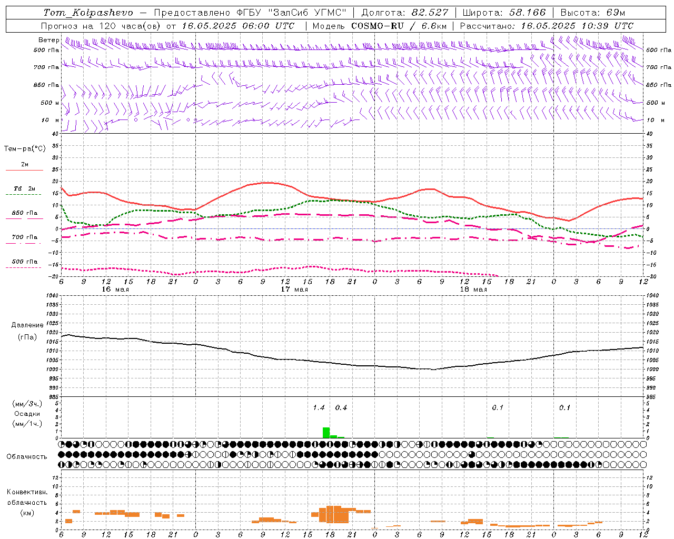Viewport: 674px width, 539px height.
Task: Click the Ветер wind panel label
Action: click(48, 40)
